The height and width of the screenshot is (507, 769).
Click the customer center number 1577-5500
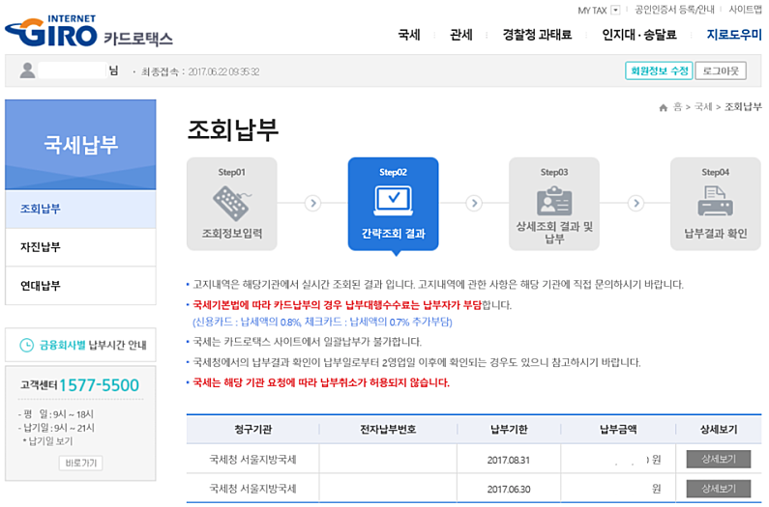[100, 385]
